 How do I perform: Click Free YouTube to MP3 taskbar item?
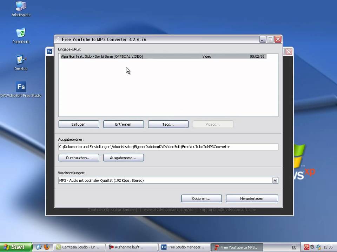(x=237, y=247)
